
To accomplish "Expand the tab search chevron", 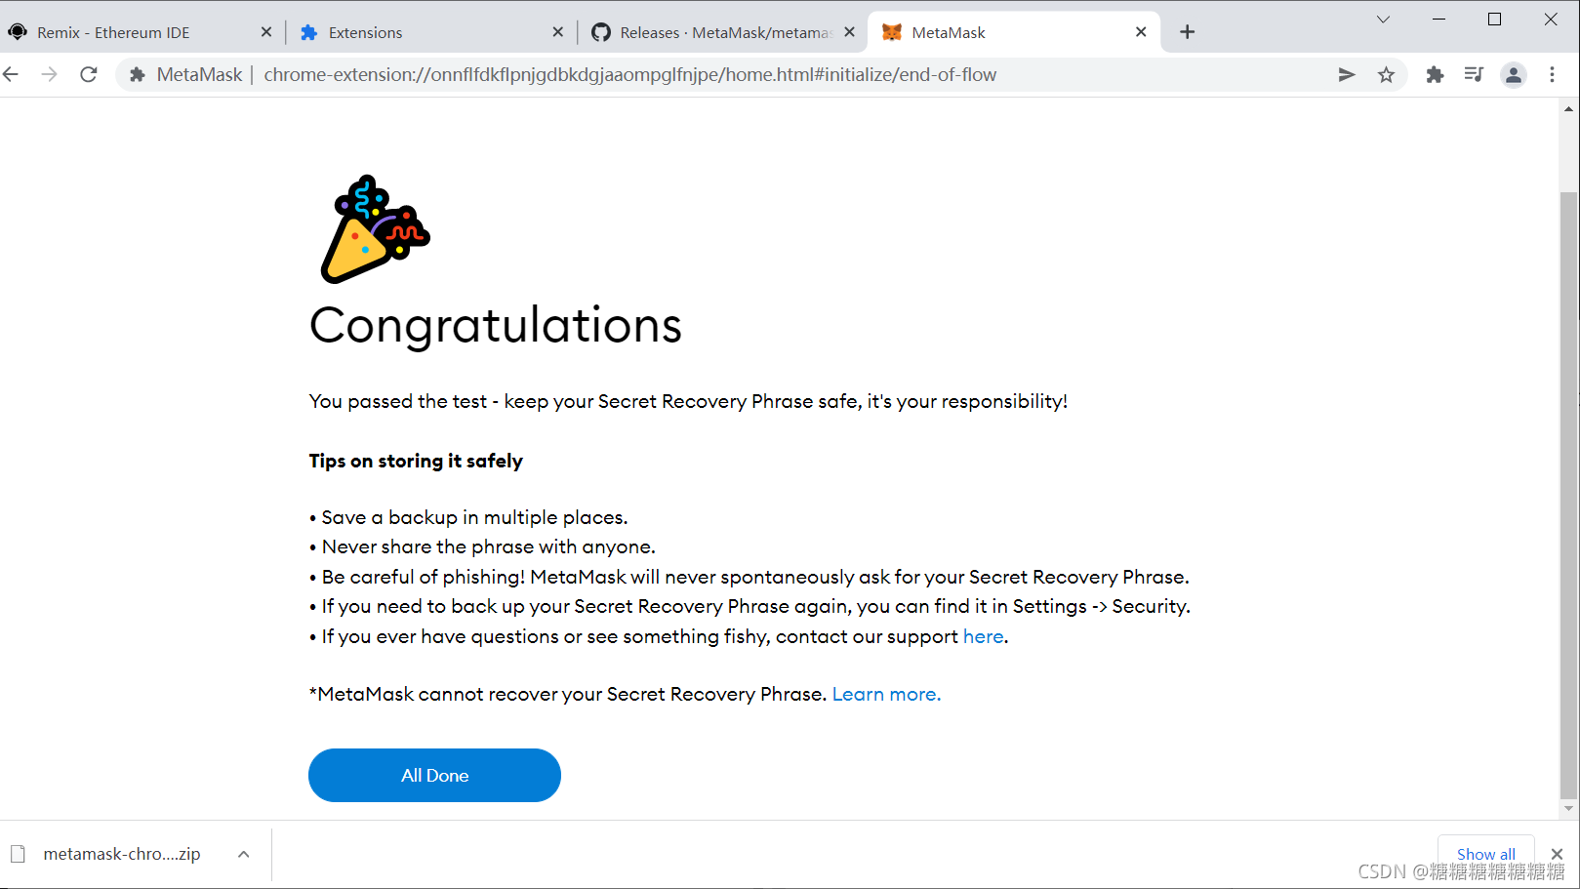I will (1383, 20).
